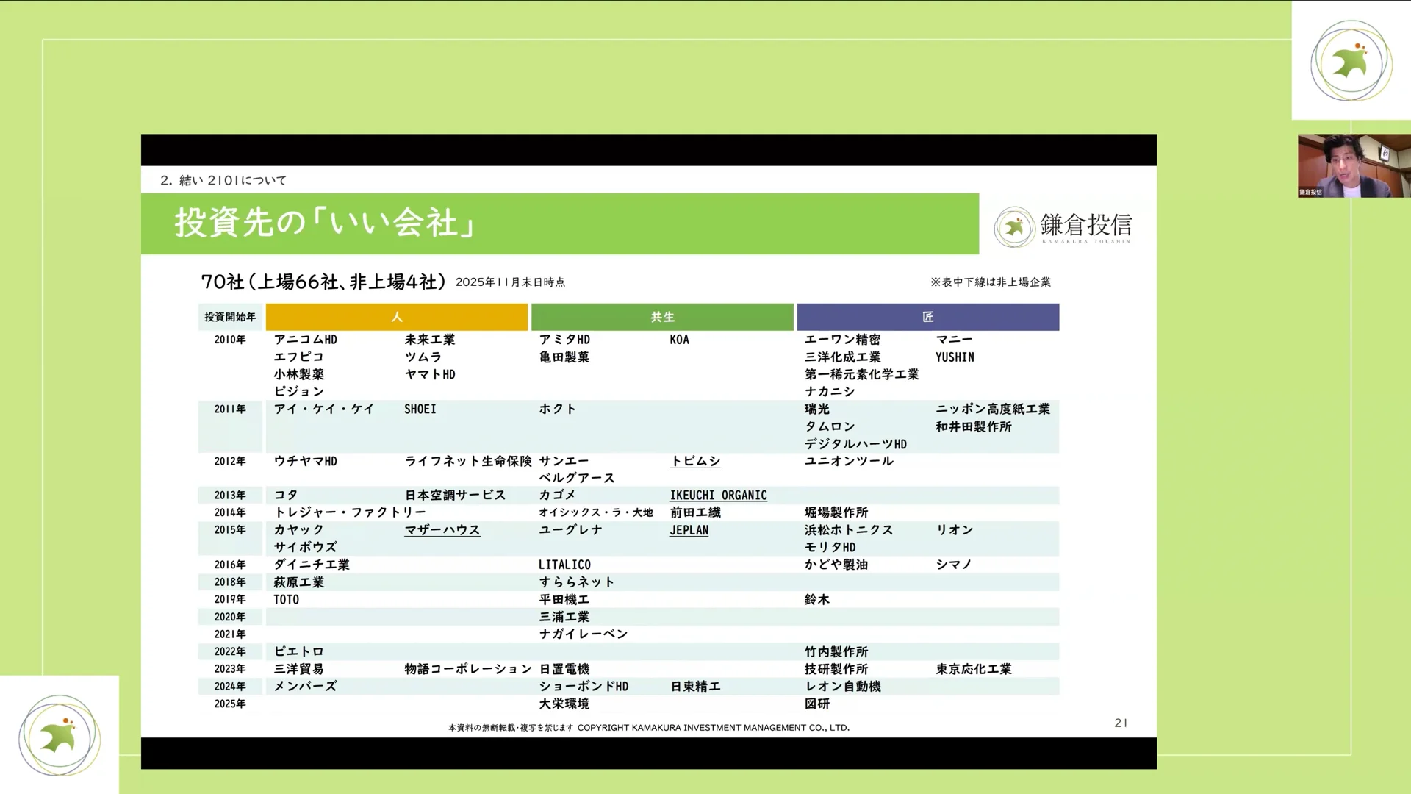Click the underlined IKEUCHI ORGANIC entry
1411x794 pixels.
718,496
